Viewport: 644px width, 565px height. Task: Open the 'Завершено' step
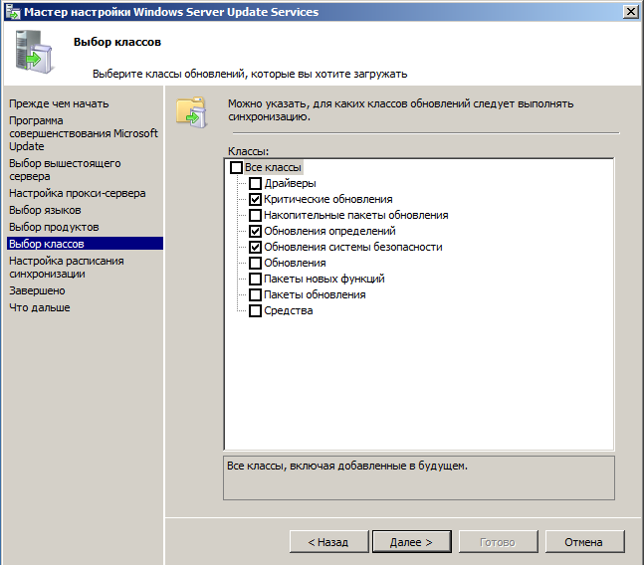click(38, 290)
